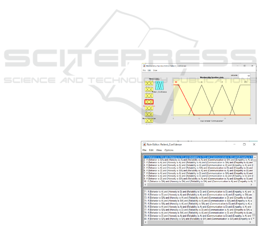Select the Reliability input variable icon
Image resolution: width=262 pixels, height=226 pixels.
(x=149, y=96)
